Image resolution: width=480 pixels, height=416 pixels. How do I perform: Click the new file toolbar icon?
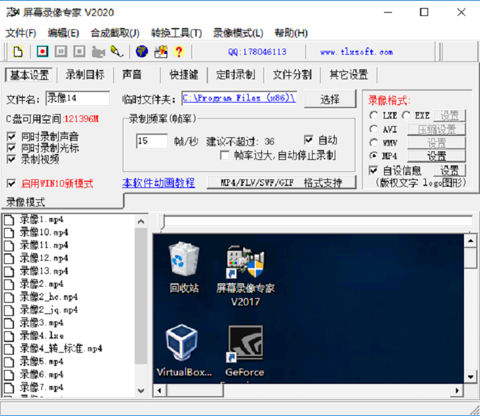click(x=18, y=51)
